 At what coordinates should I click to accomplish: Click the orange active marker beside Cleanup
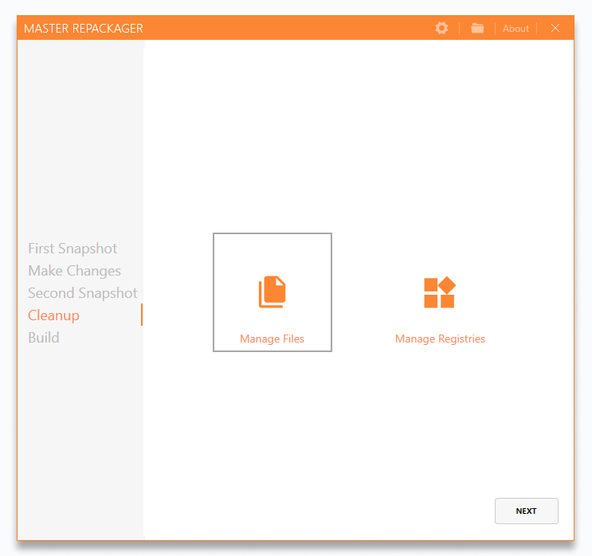(x=141, y=315)
